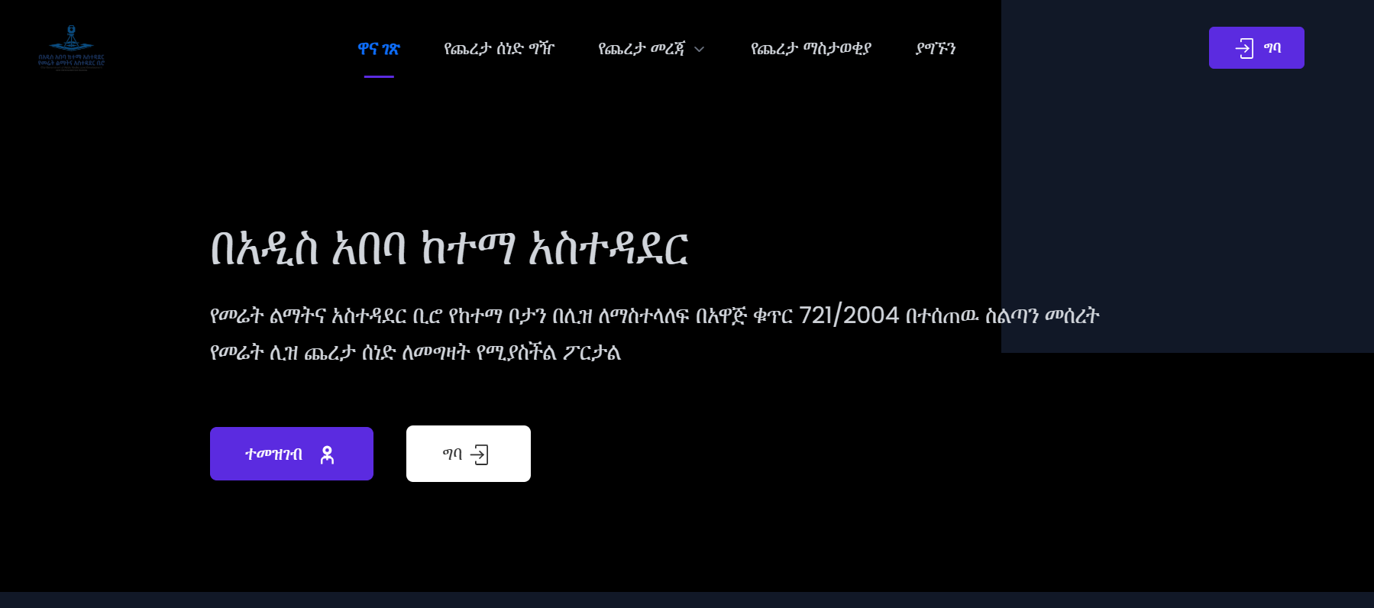
Task: Go to the ዋና ገጽ home tab
Action: [379, 49]
